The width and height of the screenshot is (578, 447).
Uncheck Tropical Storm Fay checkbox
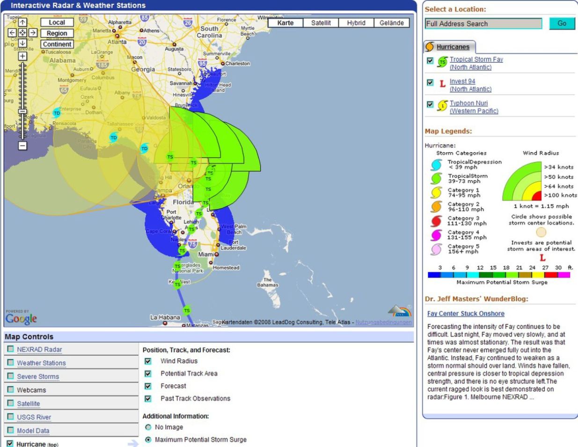[x=430, y=61]
